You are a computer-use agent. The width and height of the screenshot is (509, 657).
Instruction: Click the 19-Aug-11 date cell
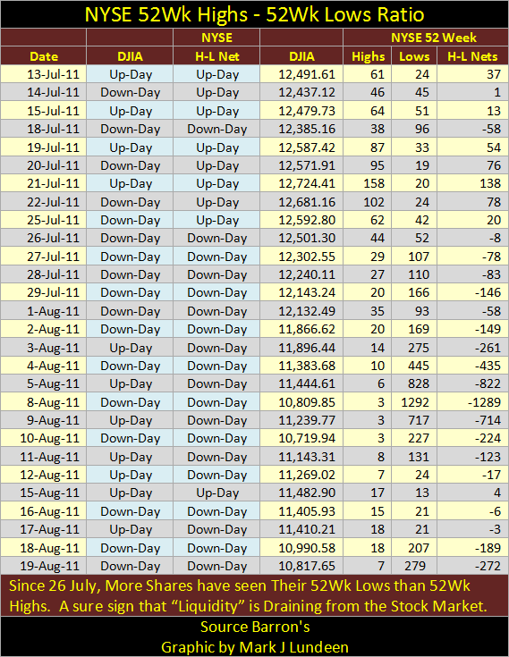pos(44,566)
